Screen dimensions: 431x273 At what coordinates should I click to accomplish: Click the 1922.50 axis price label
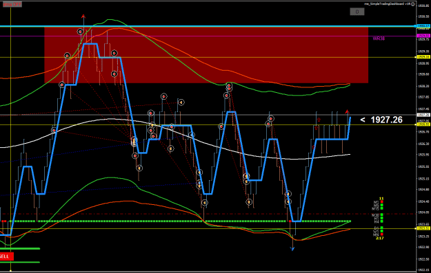423,259
